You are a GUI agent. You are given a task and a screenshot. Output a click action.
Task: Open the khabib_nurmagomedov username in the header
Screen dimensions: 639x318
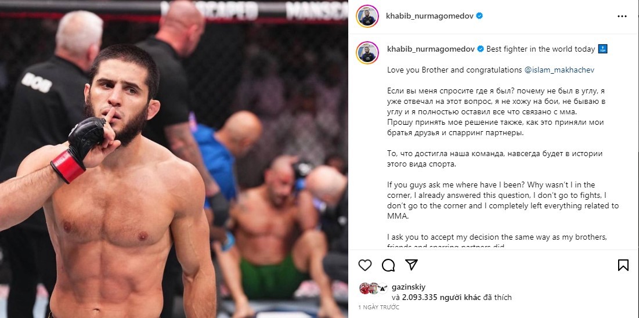tap(430, 16)
